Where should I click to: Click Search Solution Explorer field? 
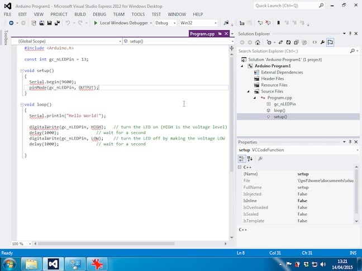[x=294, y=51]
